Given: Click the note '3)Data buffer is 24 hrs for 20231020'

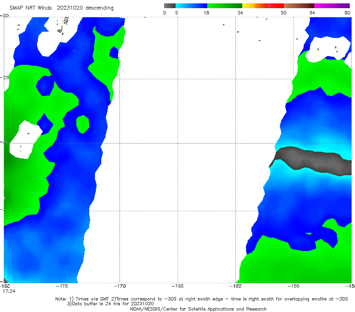Looking at the screenshot, I should point(110,304).
